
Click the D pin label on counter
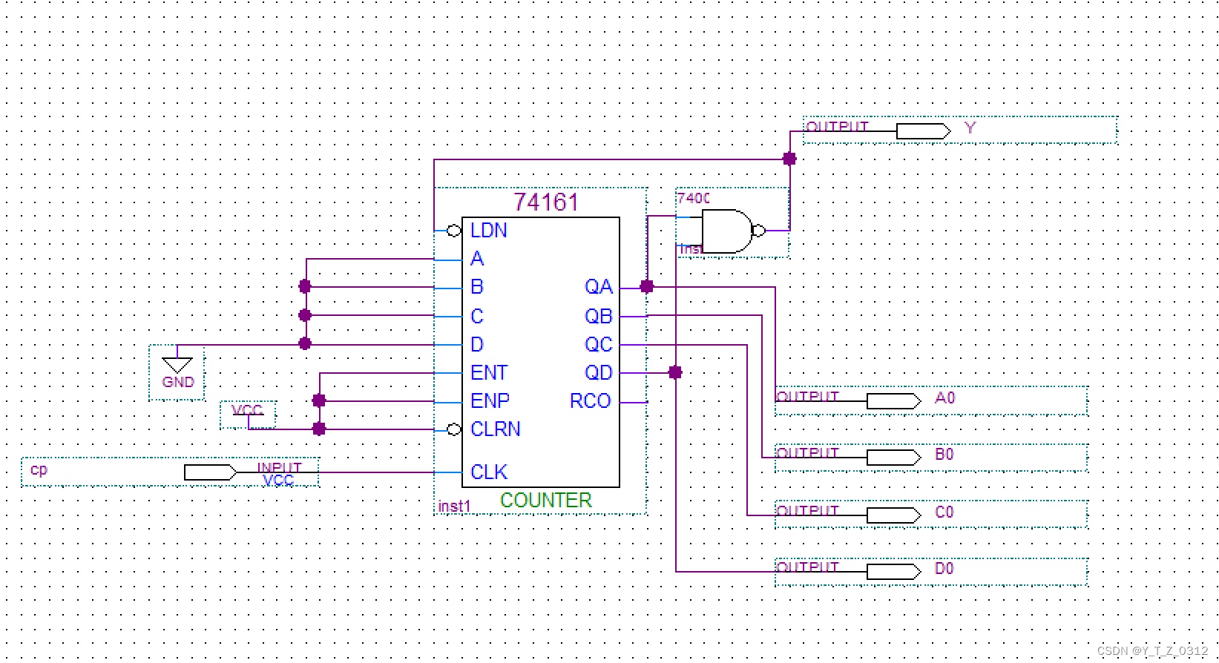coord(477,345)
